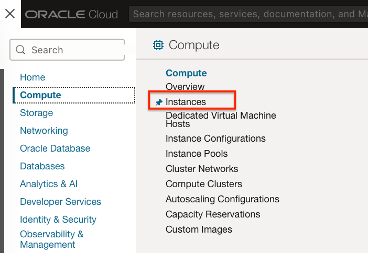Open the Compute Overview page
Screen dimensions: 368x253
(185, 87)
